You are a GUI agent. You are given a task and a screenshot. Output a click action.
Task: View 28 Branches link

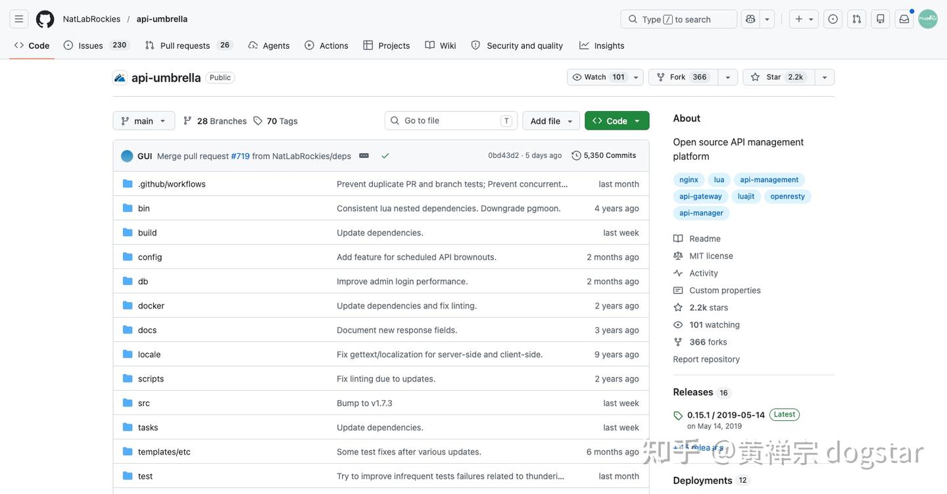coord(215,121)
